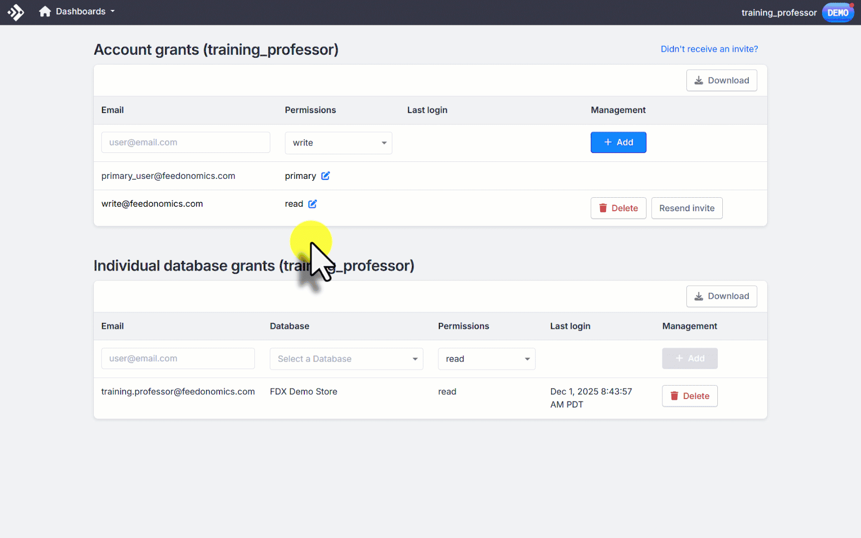861x538 pixels.
Task: Edit read permission for write@feedonomics.com
Action: click(x=313, y=204)
